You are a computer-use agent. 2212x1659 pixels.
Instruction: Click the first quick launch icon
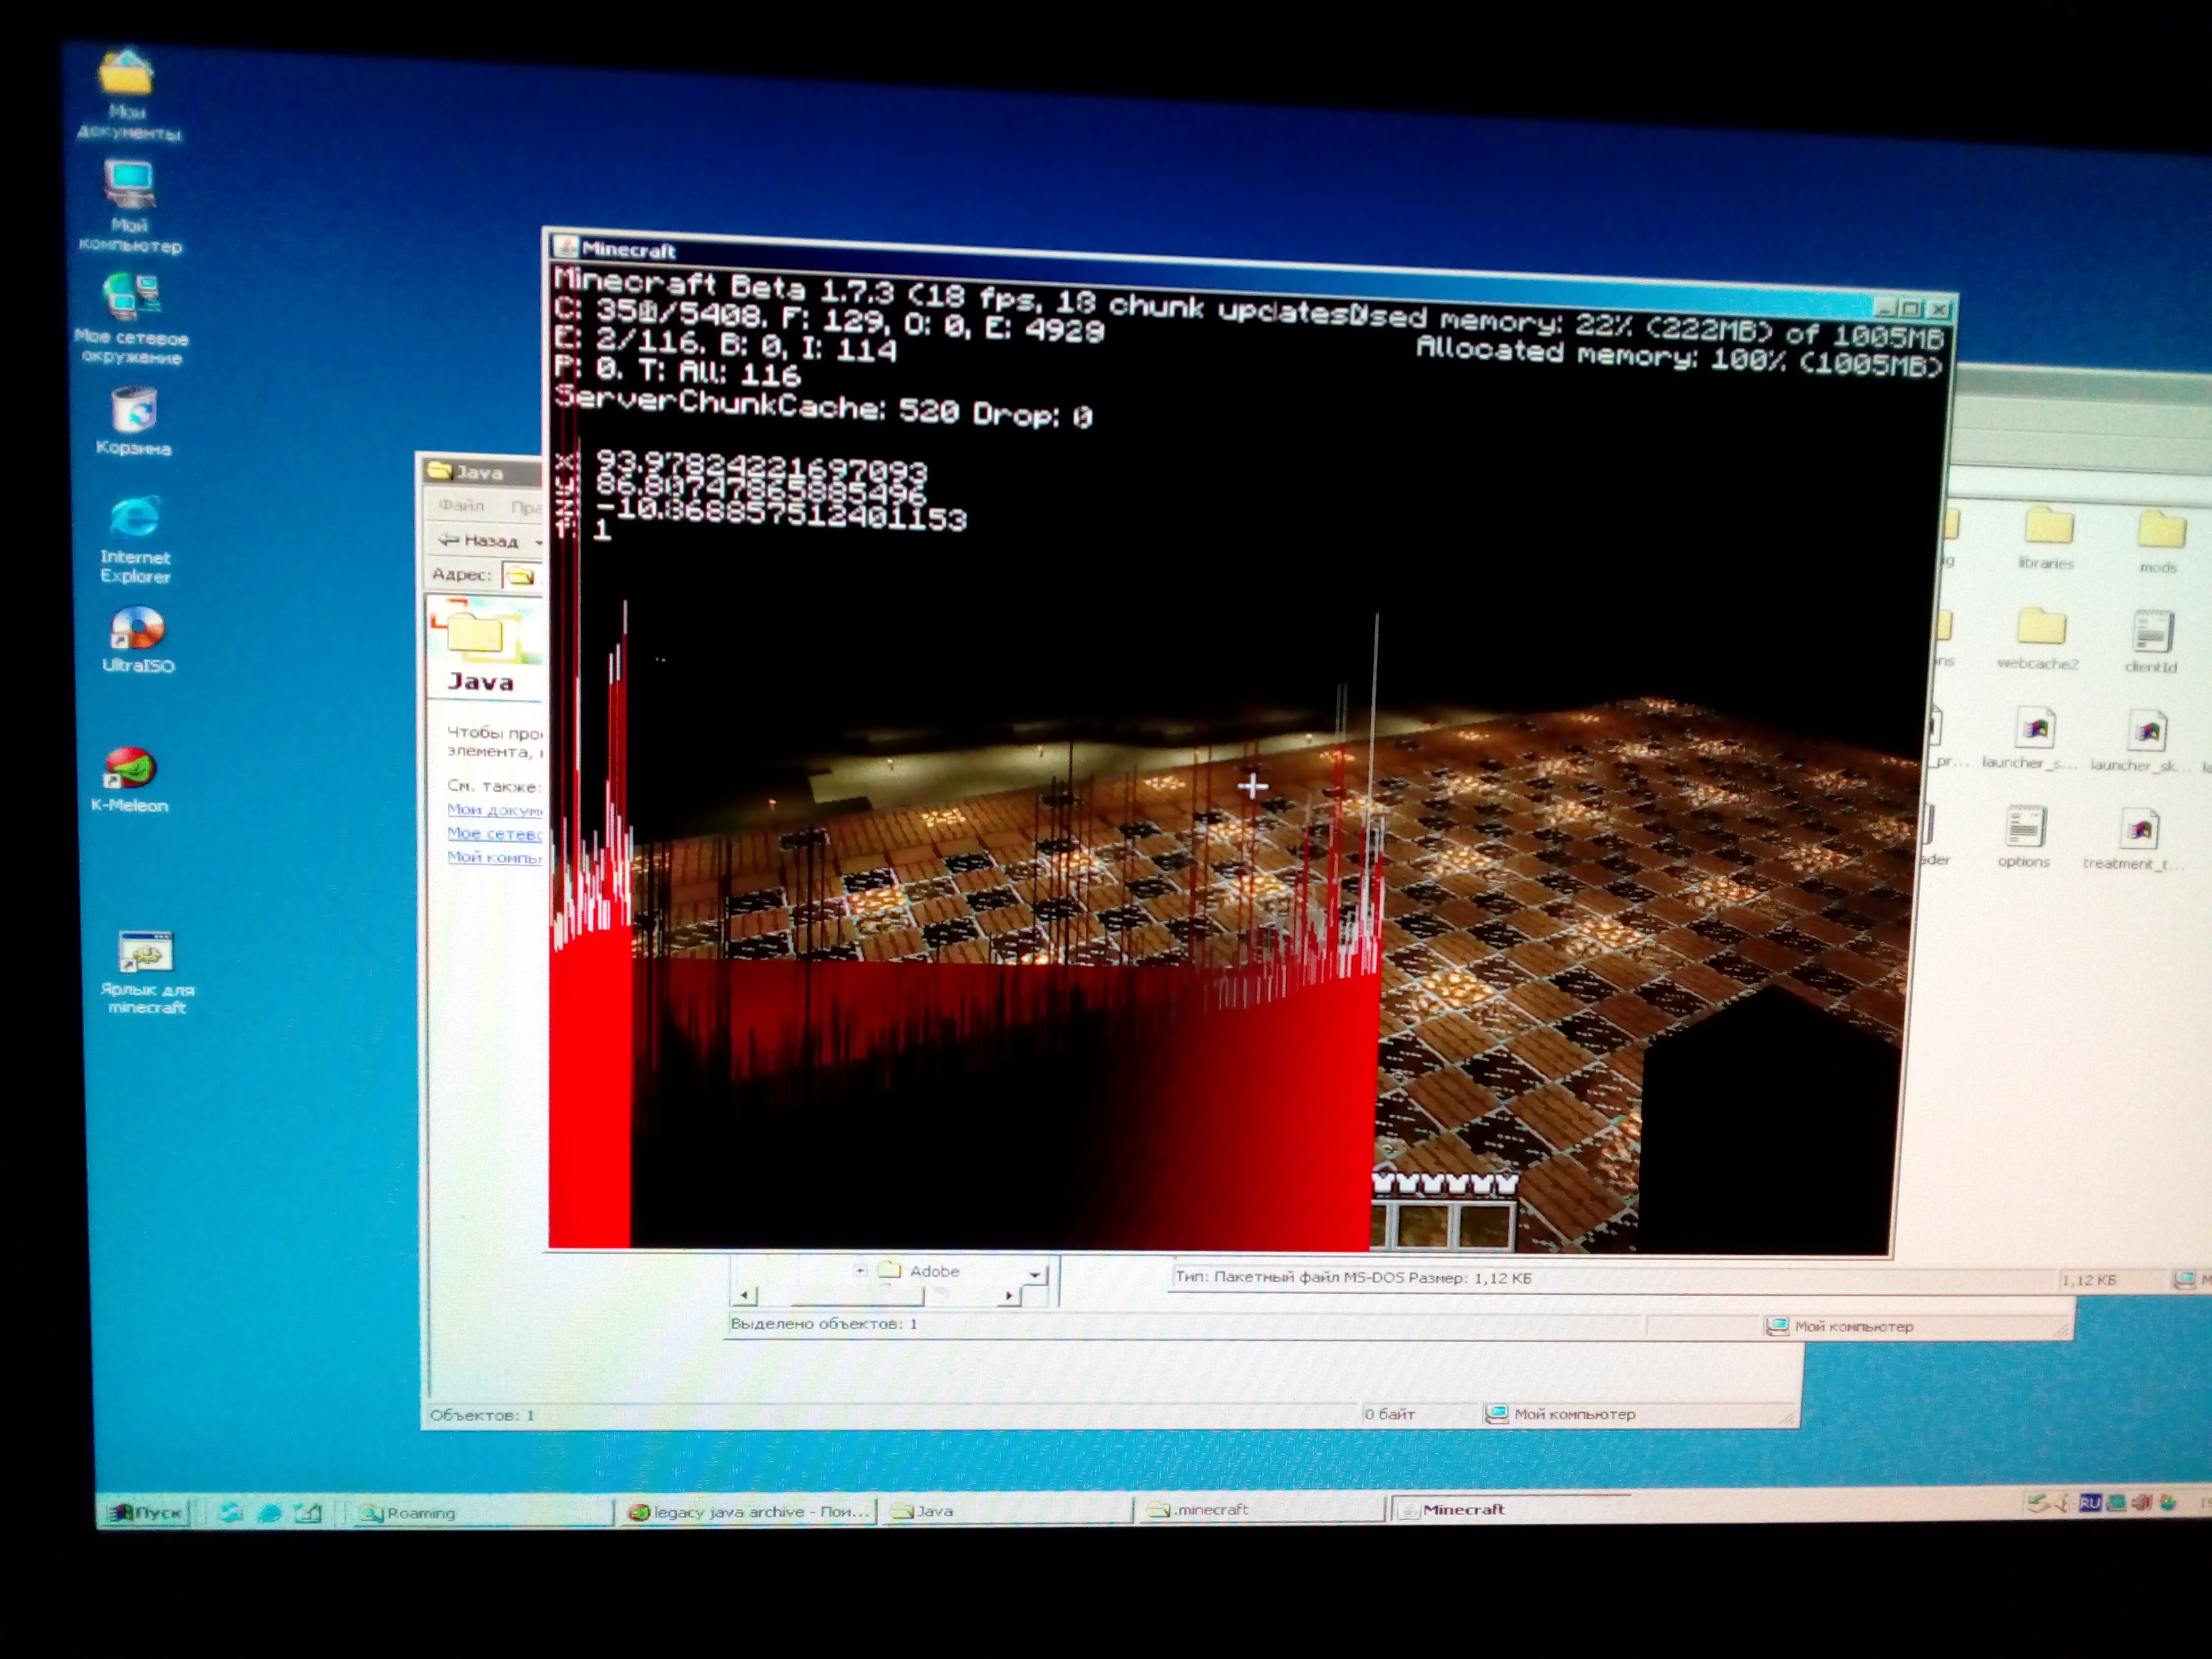(x=231, y=1513)
